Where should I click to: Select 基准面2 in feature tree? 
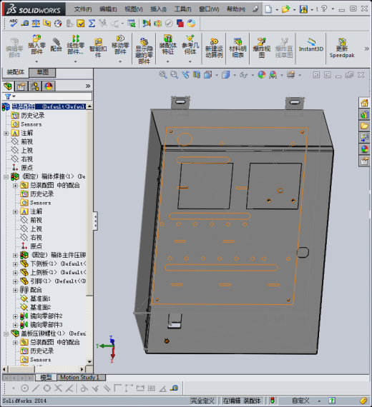[x=40, y=308]
